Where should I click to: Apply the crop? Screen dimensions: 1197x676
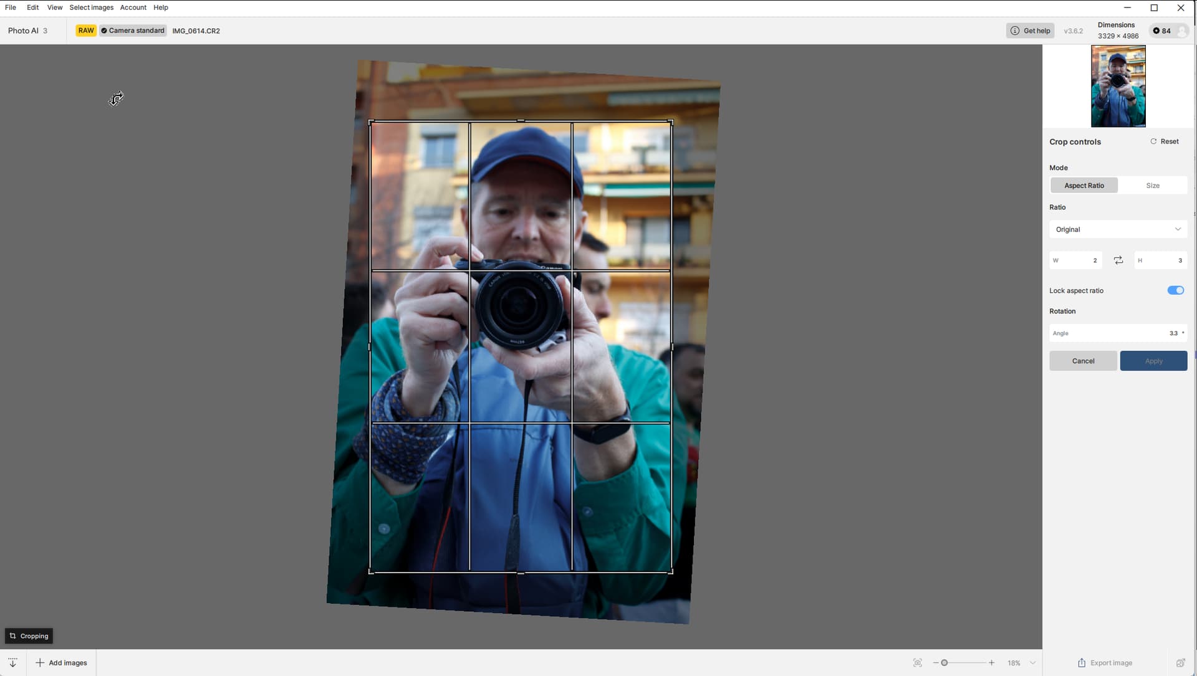(x=1153, y=361)
